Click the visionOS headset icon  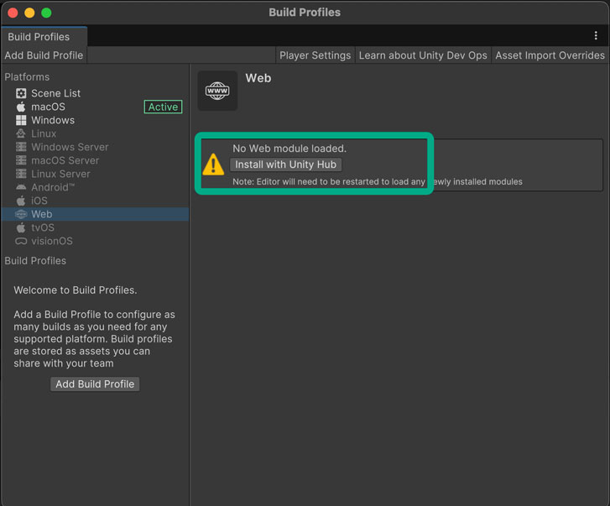point(21,241)
